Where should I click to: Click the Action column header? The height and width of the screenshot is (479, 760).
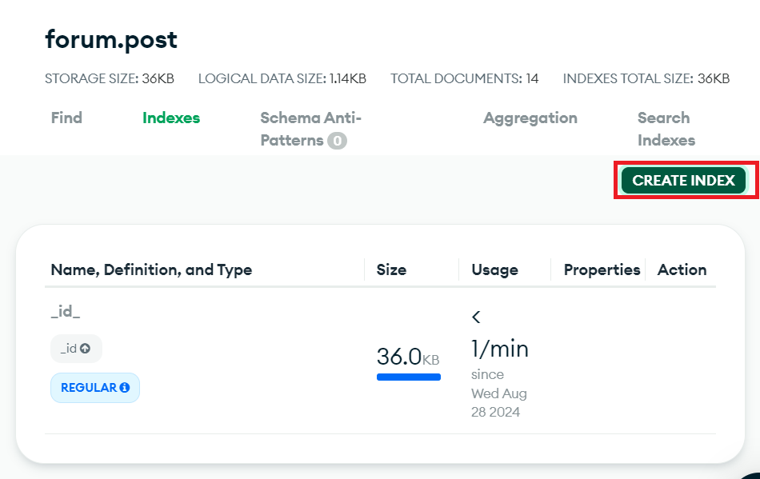tap(682, 269)
